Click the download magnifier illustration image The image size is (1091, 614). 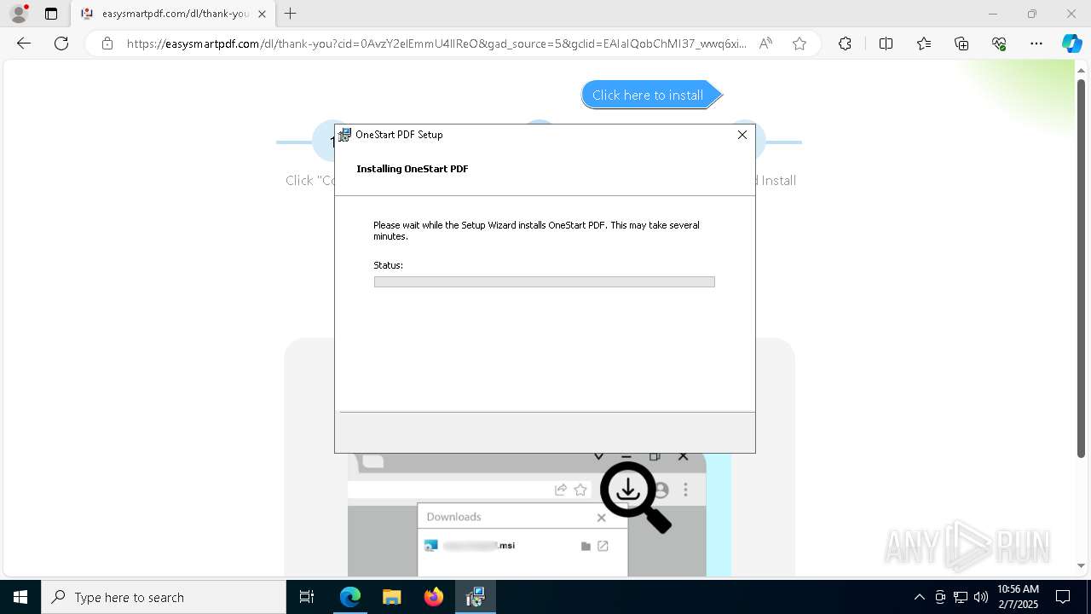click(x=636, y=496)
